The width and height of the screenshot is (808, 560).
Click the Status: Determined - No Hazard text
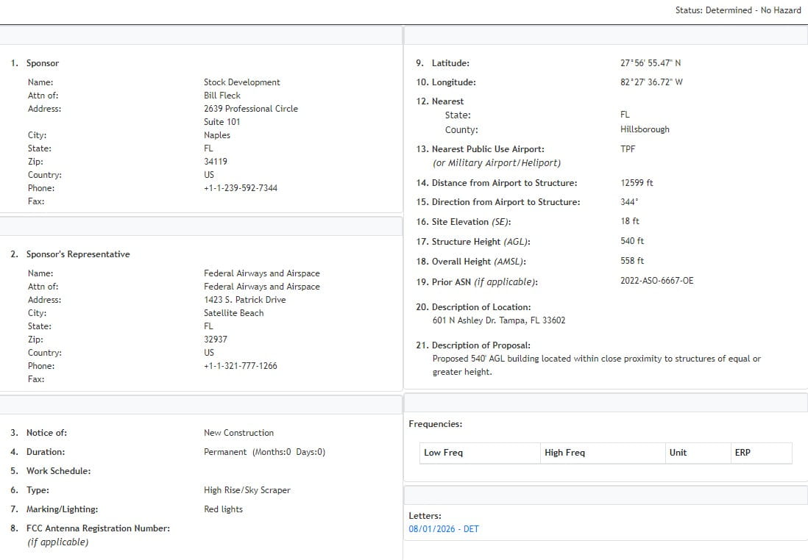[738, 10]
